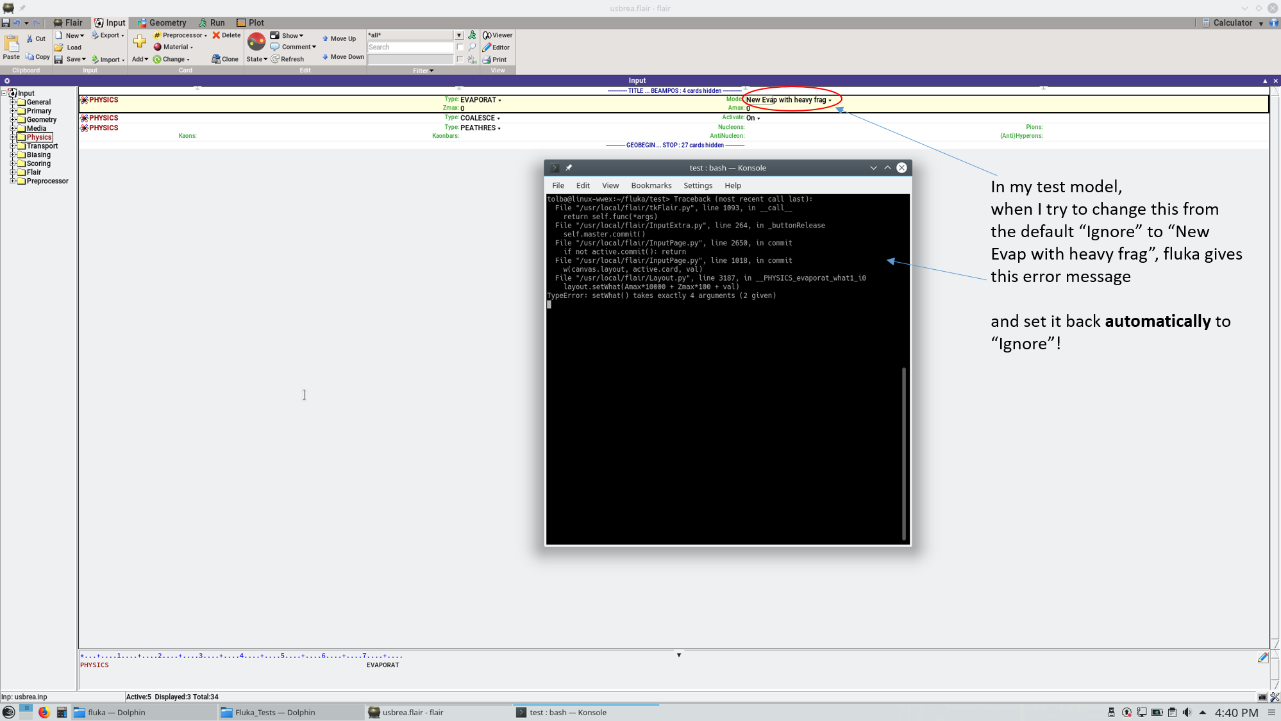
Task: Open Konsole Edit menu
Action: tap(582, 185)
